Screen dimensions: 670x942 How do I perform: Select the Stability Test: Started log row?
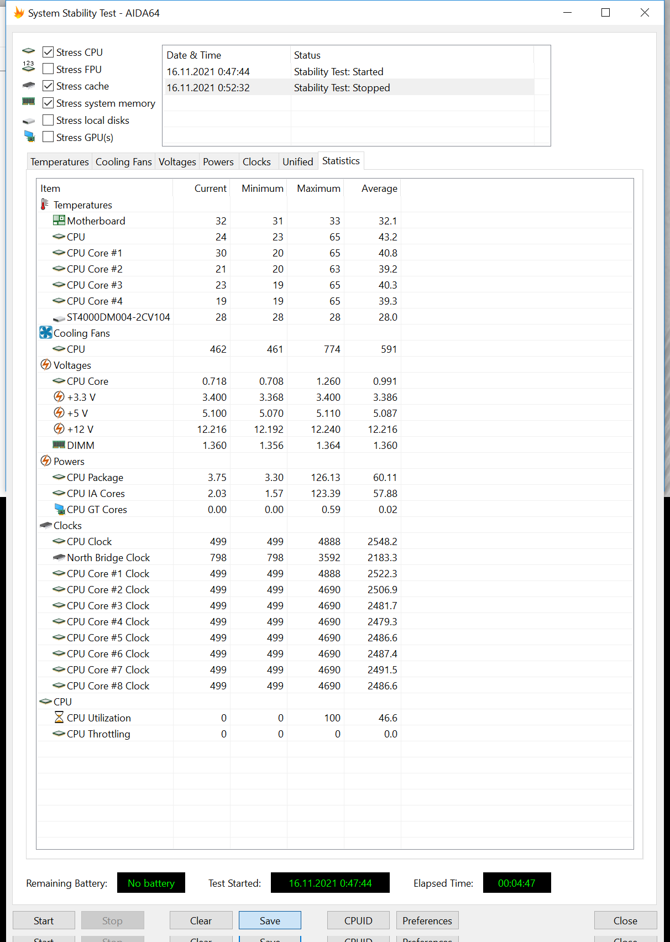coord(349,71)
